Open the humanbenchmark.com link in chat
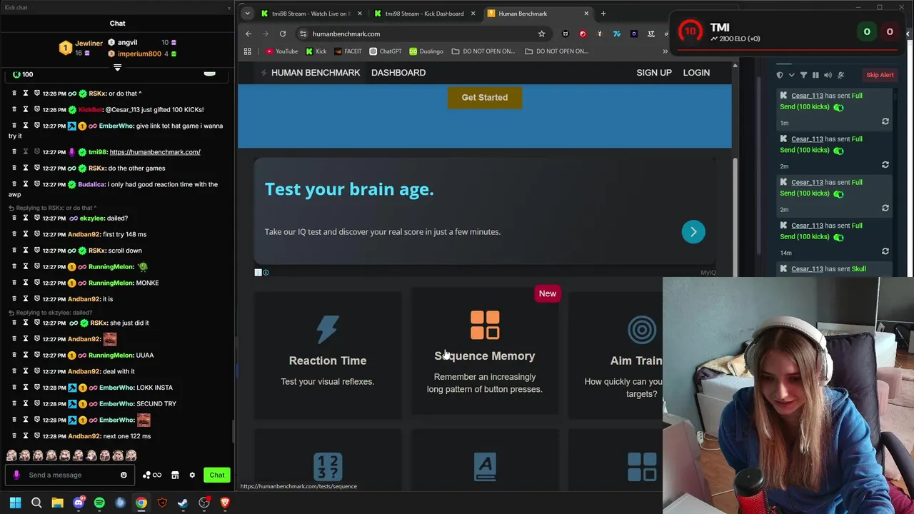This screenshot has height=514, width=914. [155, 152]
